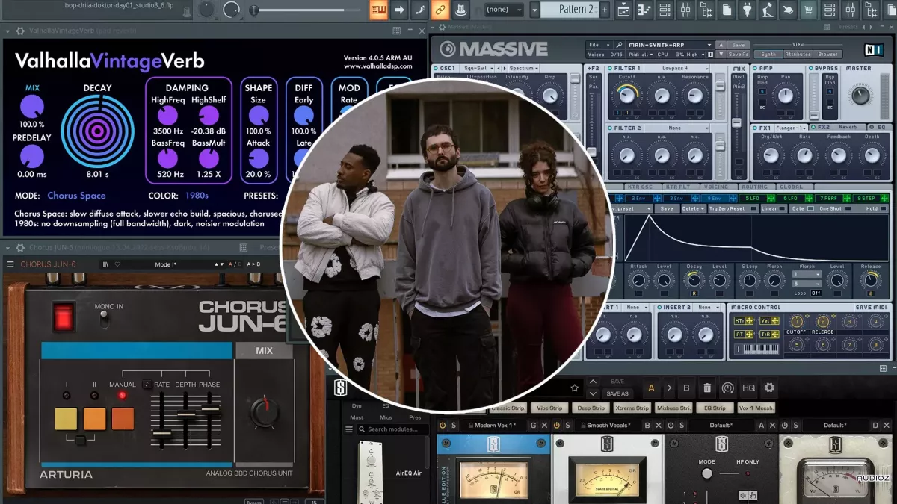Toggle chorus mode II button on JUN-6
The image size is (897, 504).
pyautogui.click(x=94, y=418)
